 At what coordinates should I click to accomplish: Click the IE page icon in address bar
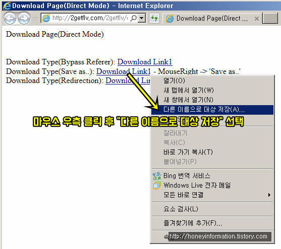pos(46,18)
